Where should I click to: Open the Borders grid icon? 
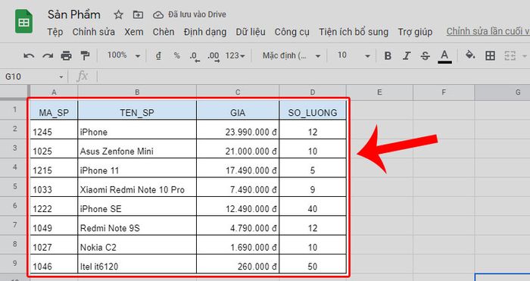[490, 56]
